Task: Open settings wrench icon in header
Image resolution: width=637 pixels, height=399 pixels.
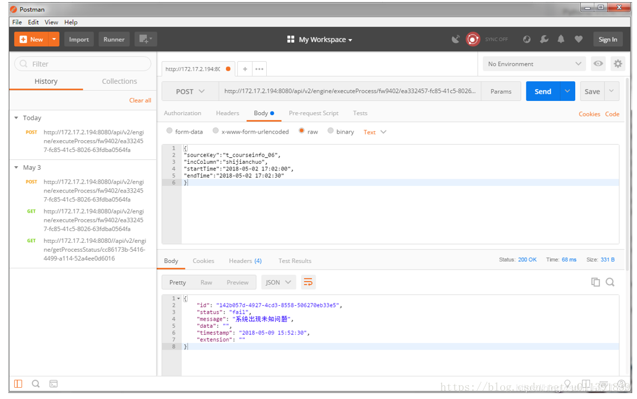Action: tap(544, 39)
